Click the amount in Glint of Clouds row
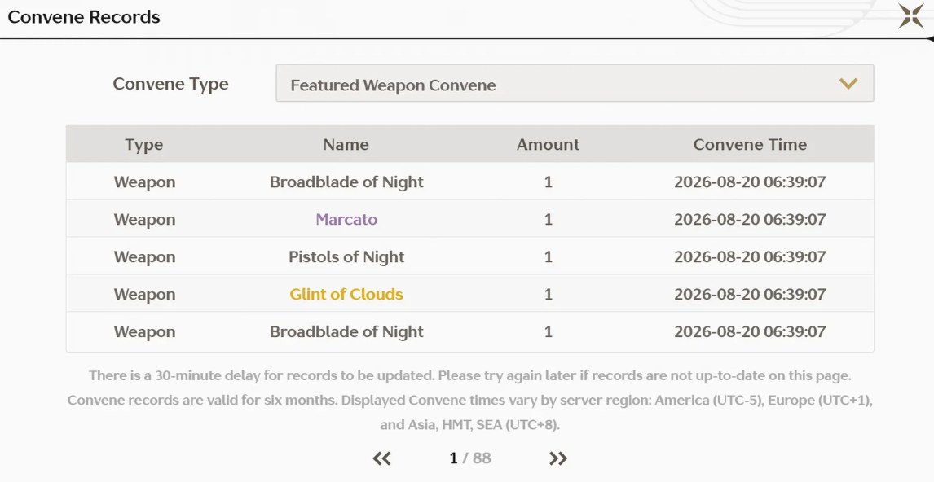The image size is (934, 482). click(548, 295)
